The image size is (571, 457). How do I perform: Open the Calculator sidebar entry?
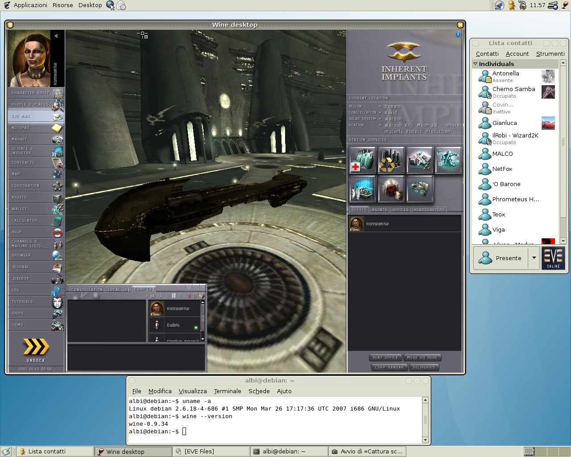tap(36, 220)
